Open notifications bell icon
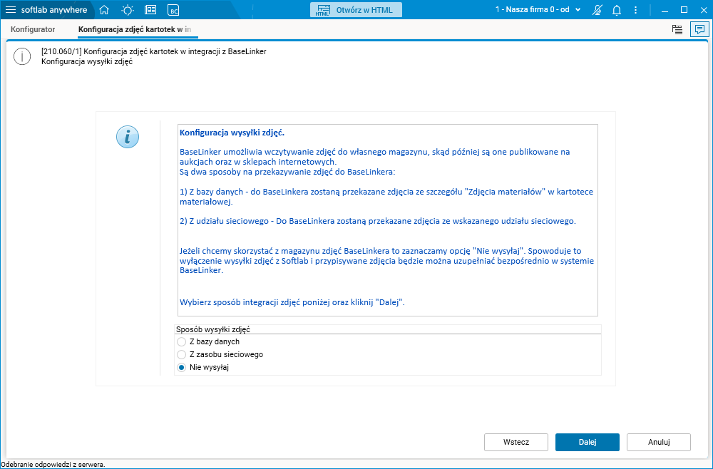Image resolution: width=713 pixels, height=469 pixels. 617,10
